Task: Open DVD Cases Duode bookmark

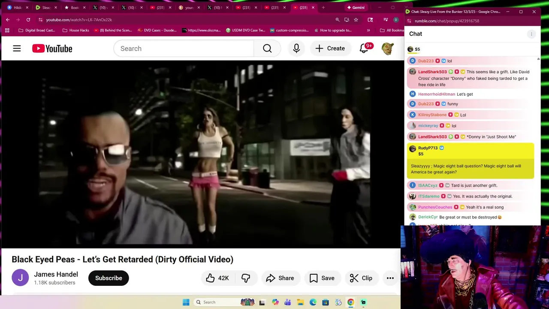Action: point(157,30)
